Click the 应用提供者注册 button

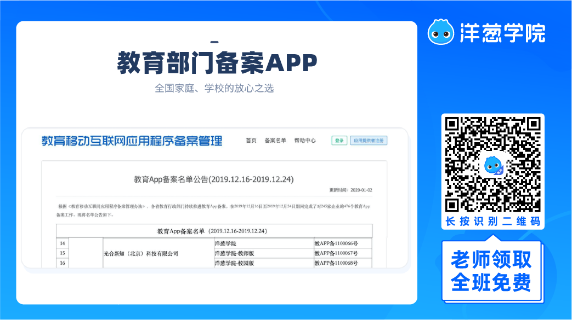tap(369, 141)
